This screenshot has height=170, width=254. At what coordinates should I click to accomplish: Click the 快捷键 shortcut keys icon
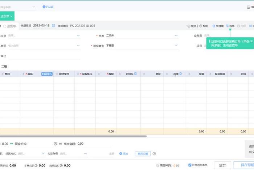pyautogui.click(x=213, y=26)
